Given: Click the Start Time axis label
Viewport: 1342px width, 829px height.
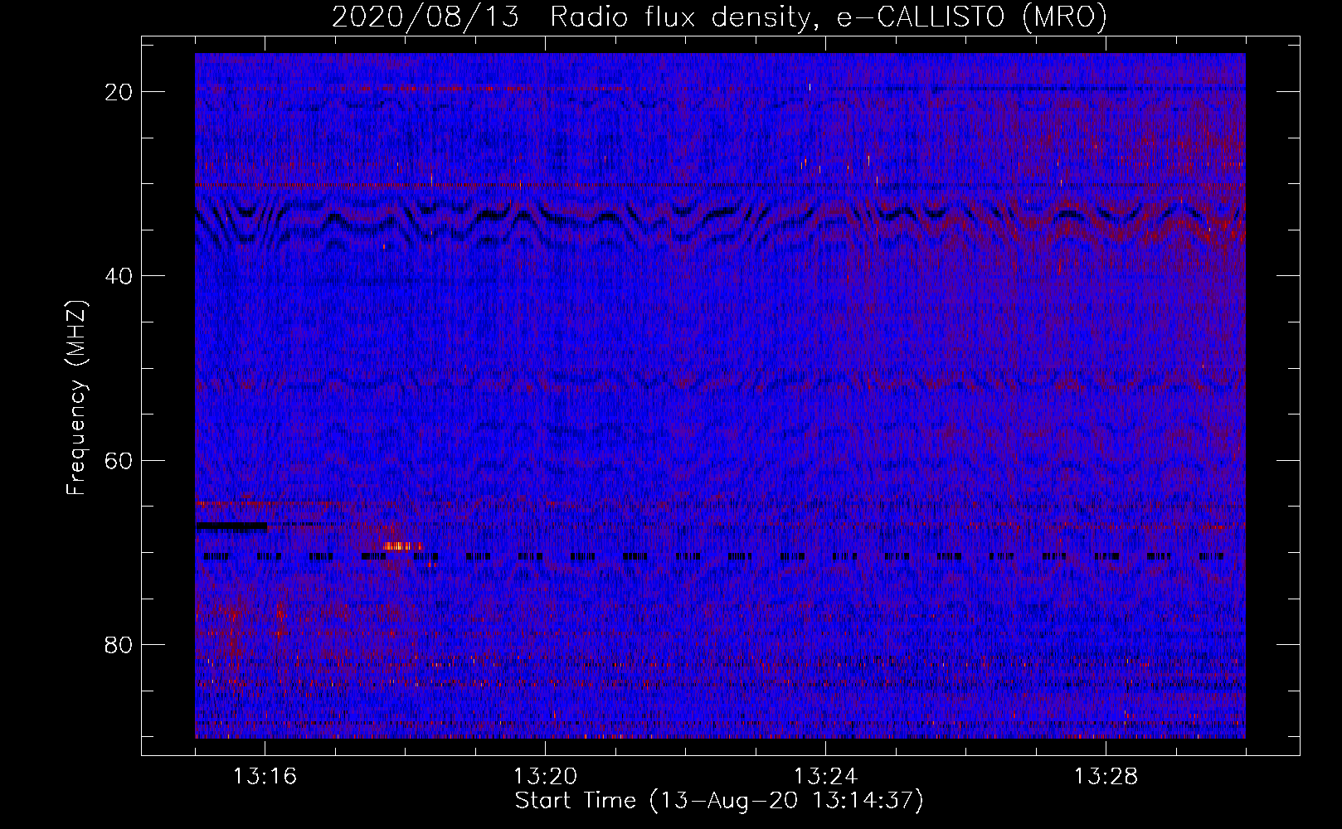Looking at the screenshot, I should [x=719, y=801].
